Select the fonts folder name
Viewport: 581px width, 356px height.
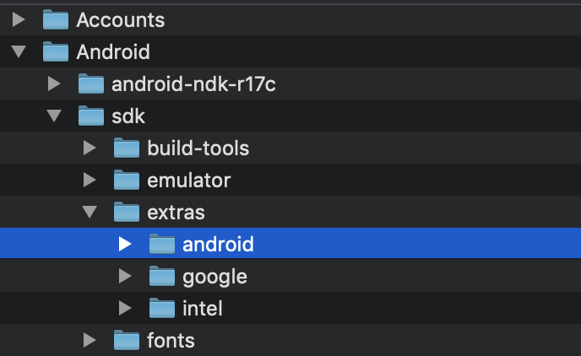click(171, 340)
